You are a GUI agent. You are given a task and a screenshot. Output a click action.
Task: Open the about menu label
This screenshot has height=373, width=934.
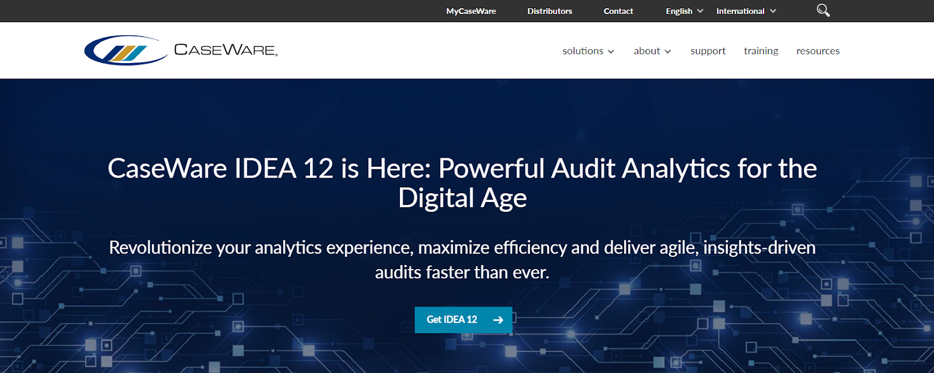tap(647, 51)
